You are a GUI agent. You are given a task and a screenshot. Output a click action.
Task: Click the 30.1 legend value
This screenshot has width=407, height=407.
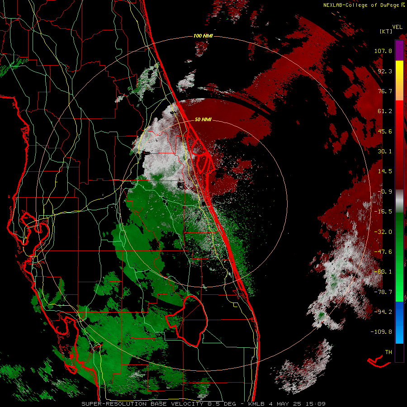pos(385,151)
